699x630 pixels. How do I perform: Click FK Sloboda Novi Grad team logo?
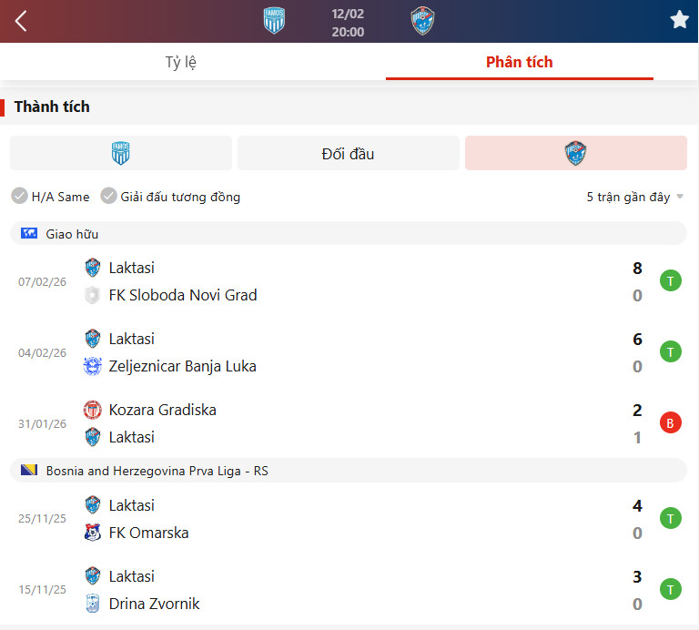click(92, 295)
